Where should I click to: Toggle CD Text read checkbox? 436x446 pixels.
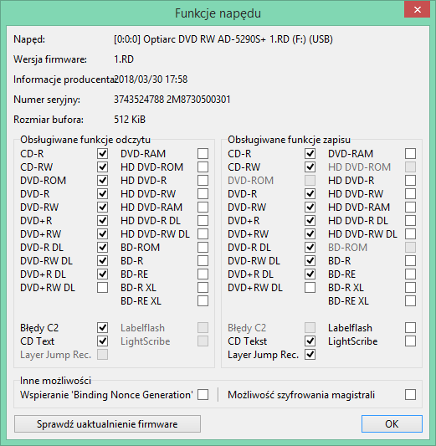pyautogui.click(x=102, y=341)
